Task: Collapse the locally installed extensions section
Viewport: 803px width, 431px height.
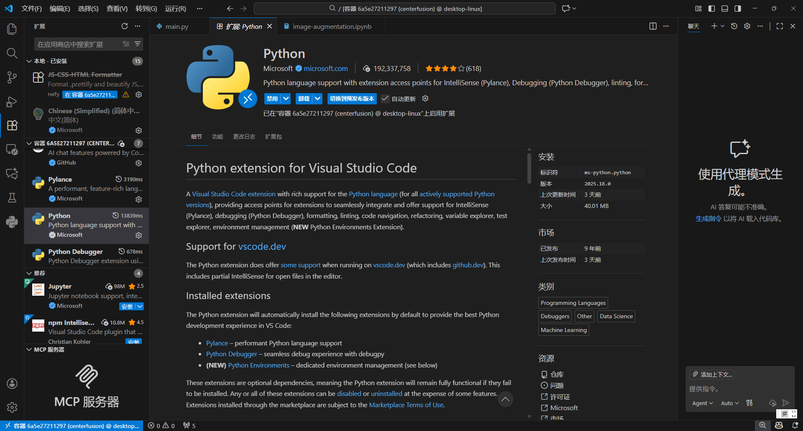Action: click(29, 61)
